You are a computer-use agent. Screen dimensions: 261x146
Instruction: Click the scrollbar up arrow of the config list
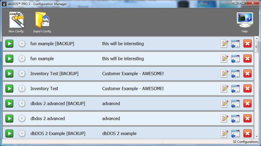tap(257, 39)
